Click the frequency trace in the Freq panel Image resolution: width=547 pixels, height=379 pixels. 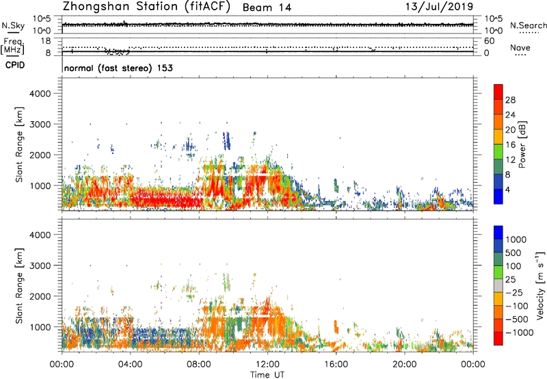click(267, 51)
